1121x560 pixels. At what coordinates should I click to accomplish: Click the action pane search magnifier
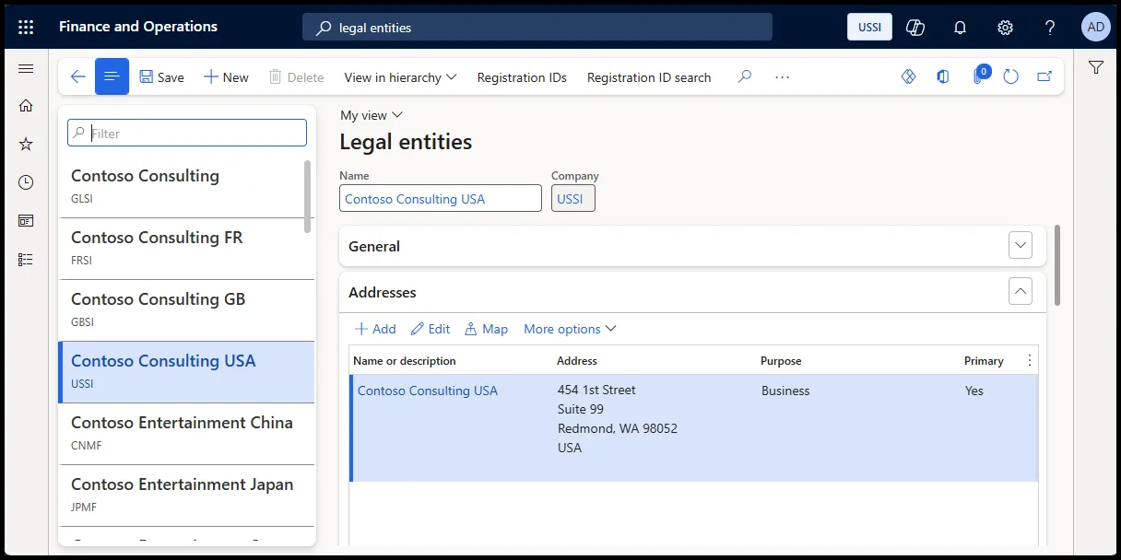745,77
